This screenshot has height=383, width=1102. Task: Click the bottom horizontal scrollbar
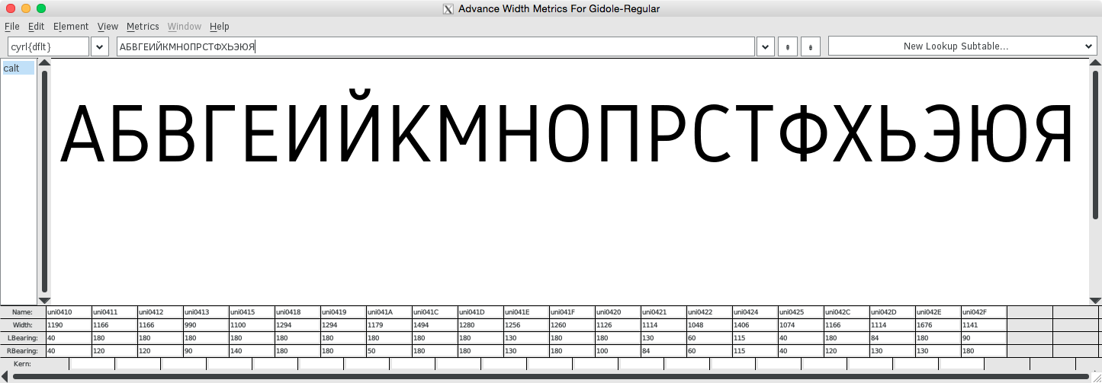pyautogui.click(x=550, y=376)
